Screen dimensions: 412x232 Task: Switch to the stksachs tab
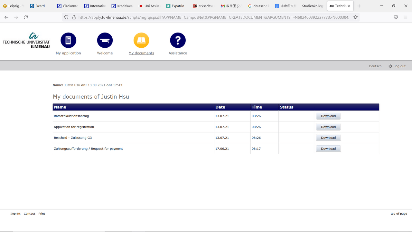204,6
